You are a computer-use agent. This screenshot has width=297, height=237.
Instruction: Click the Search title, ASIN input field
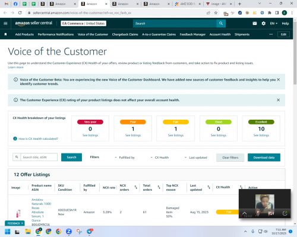[39, 157]
